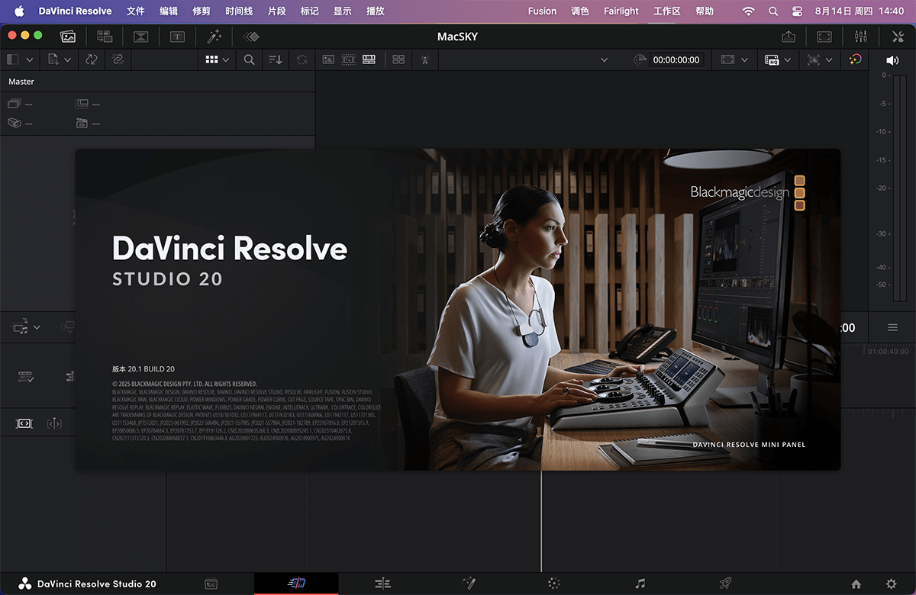
Task: Mute the audio speaker icon
Action: (x=892, y=60)
